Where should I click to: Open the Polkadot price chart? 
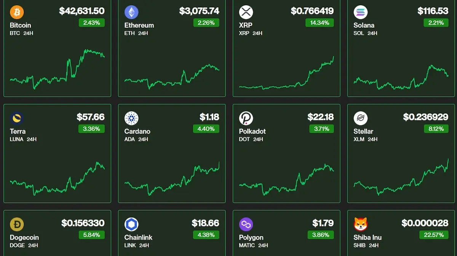[286, 179]
